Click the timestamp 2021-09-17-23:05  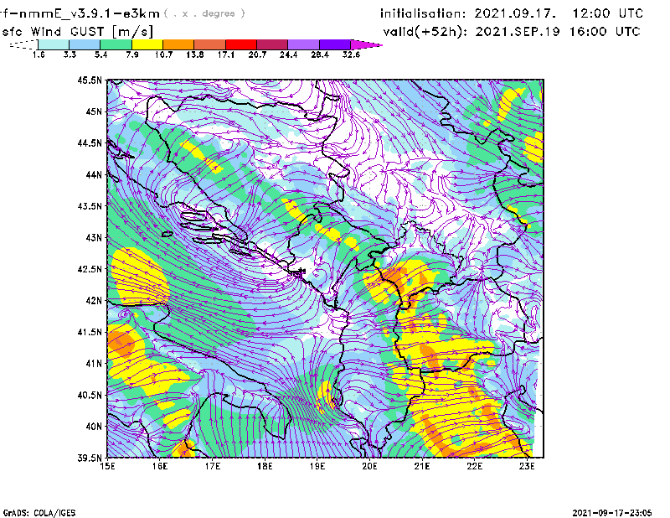tap(612, 513)
